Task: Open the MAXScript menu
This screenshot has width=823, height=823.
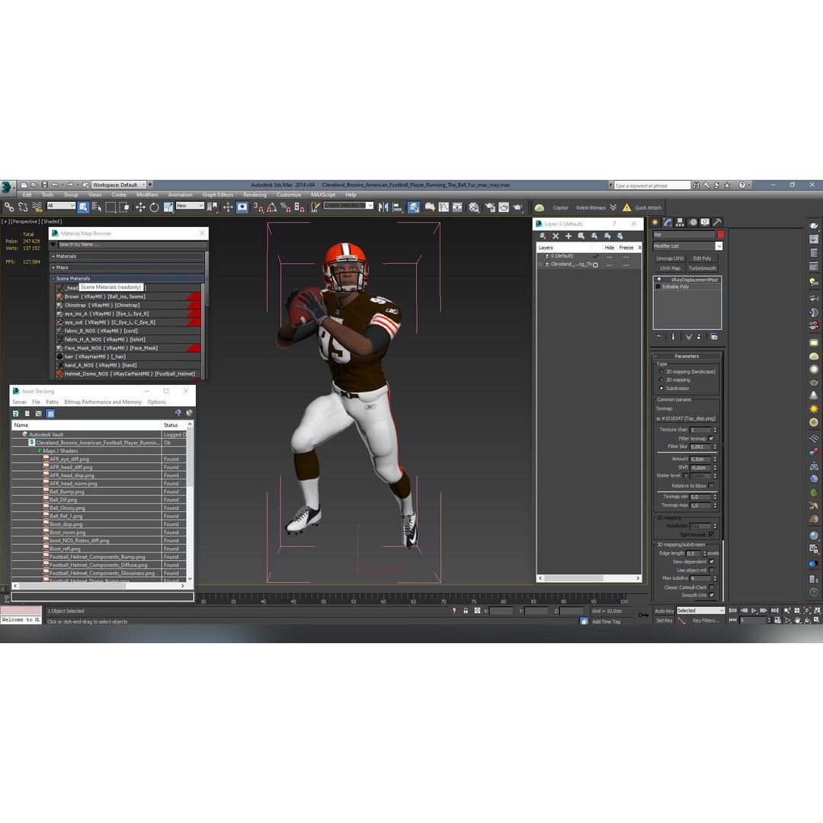Action: click(x=323, y=195)
